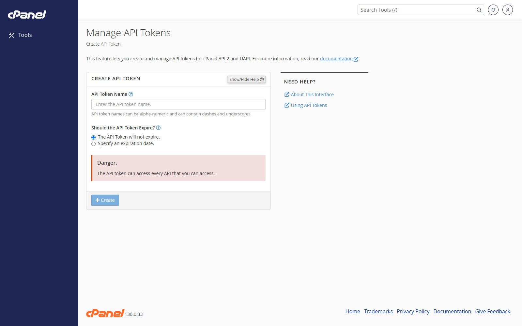Viewport: 522px width, 326px height.
Task: Toggle the Show/Hide Help button
Action: click(x=247, y=79)
